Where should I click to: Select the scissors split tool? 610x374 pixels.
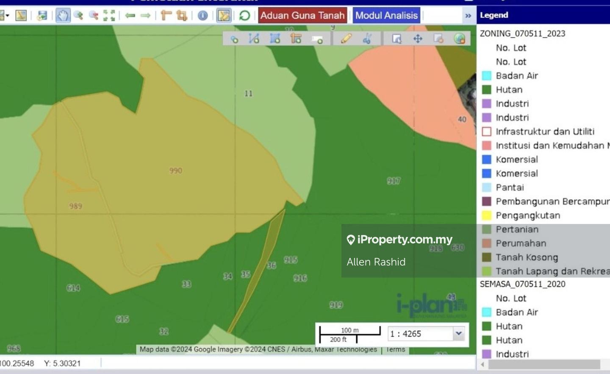(367, 39)
